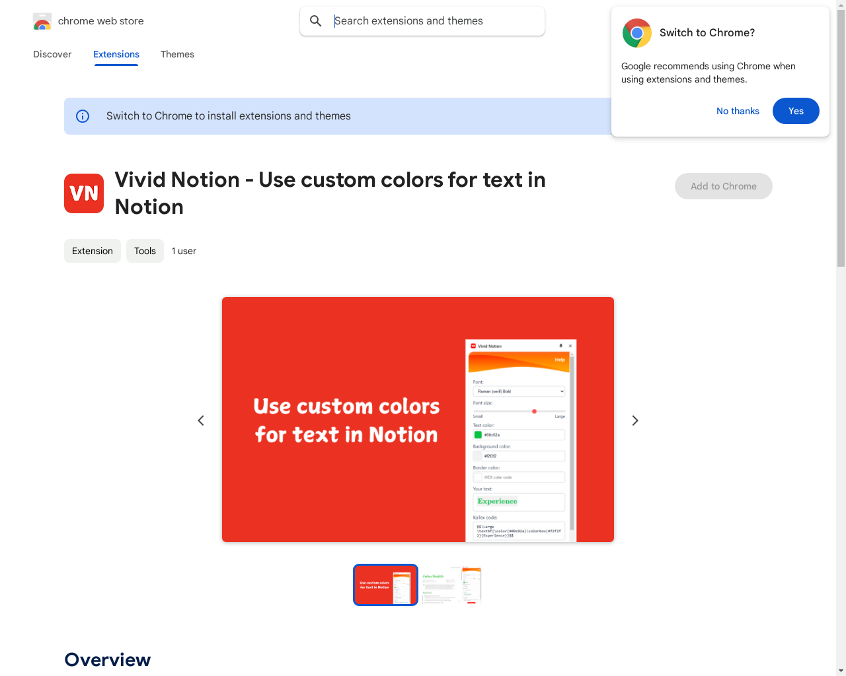Click the info icon in the banner

click(83, 116)
